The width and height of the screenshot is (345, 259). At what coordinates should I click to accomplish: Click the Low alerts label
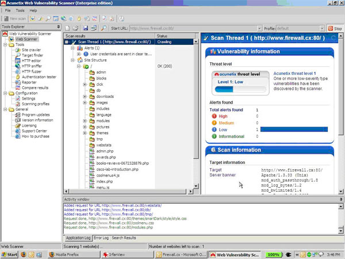pyautogui.click(x=223, y=129)
